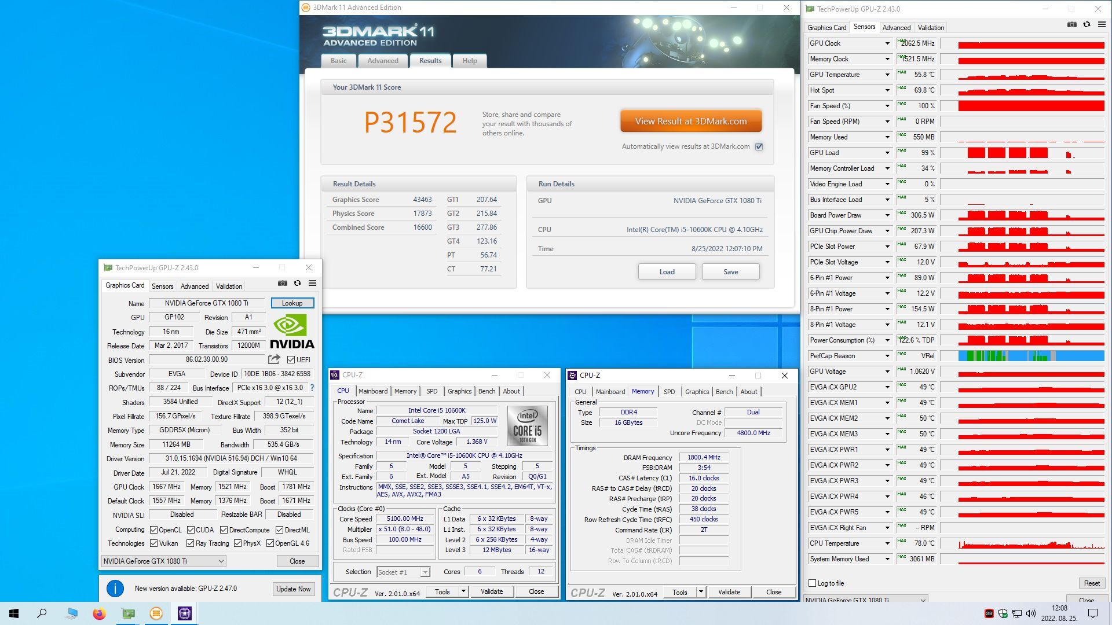Toggle automatically view results at 3DMark.com checkbox

tap(759, 146)
